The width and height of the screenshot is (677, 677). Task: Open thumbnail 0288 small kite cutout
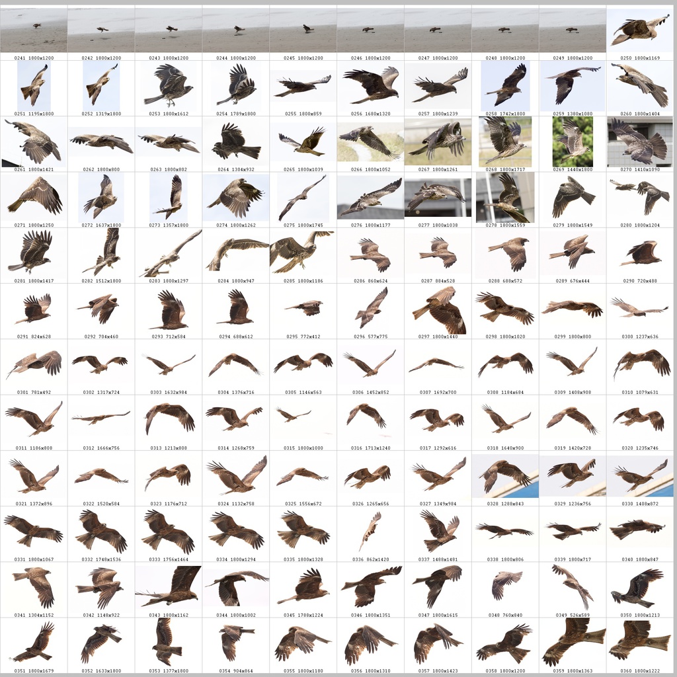tap(505, 253)
